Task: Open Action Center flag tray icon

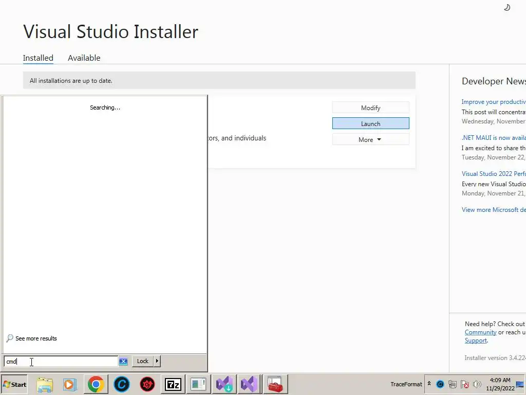Action: point(464,384)
